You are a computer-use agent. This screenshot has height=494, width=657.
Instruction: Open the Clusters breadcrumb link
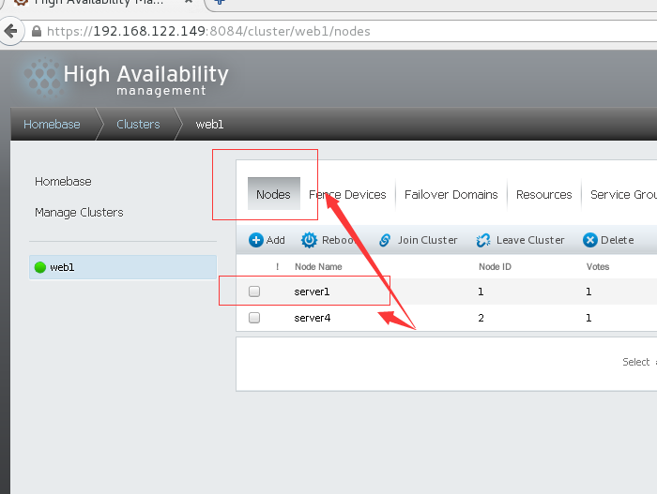coord(138,125)
